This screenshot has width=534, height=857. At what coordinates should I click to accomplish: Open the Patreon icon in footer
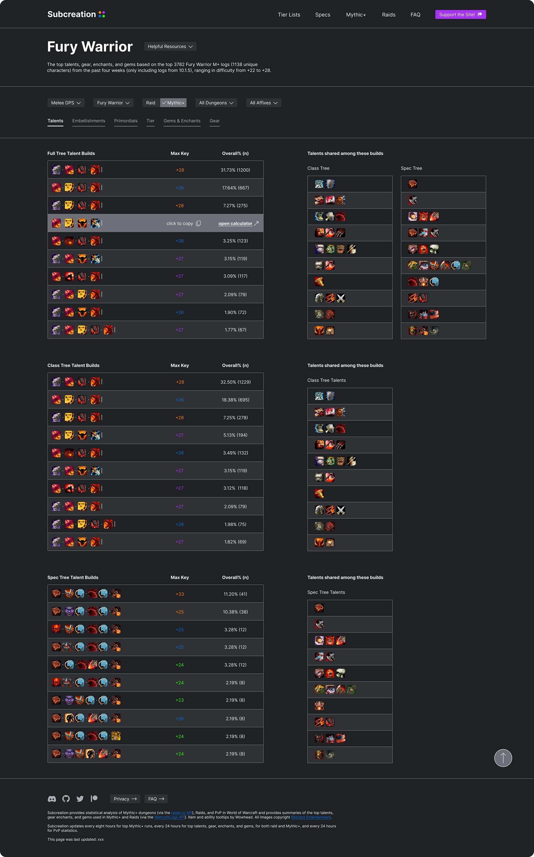pos(94,798)
